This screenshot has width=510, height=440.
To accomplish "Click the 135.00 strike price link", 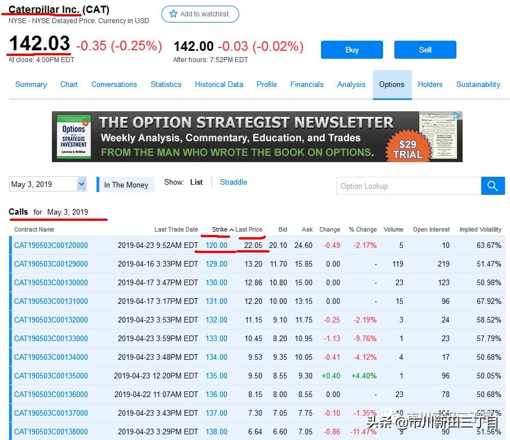I will 217,376.
